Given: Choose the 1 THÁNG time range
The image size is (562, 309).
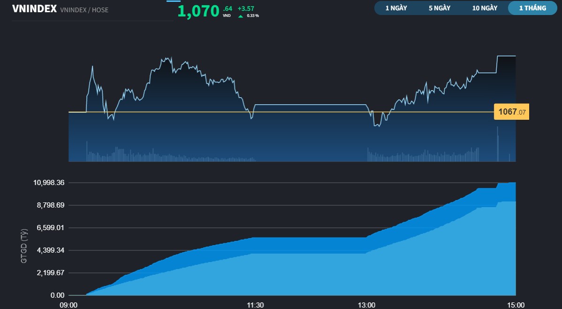Looking at the screenshot, I should [x=532, y=8].
